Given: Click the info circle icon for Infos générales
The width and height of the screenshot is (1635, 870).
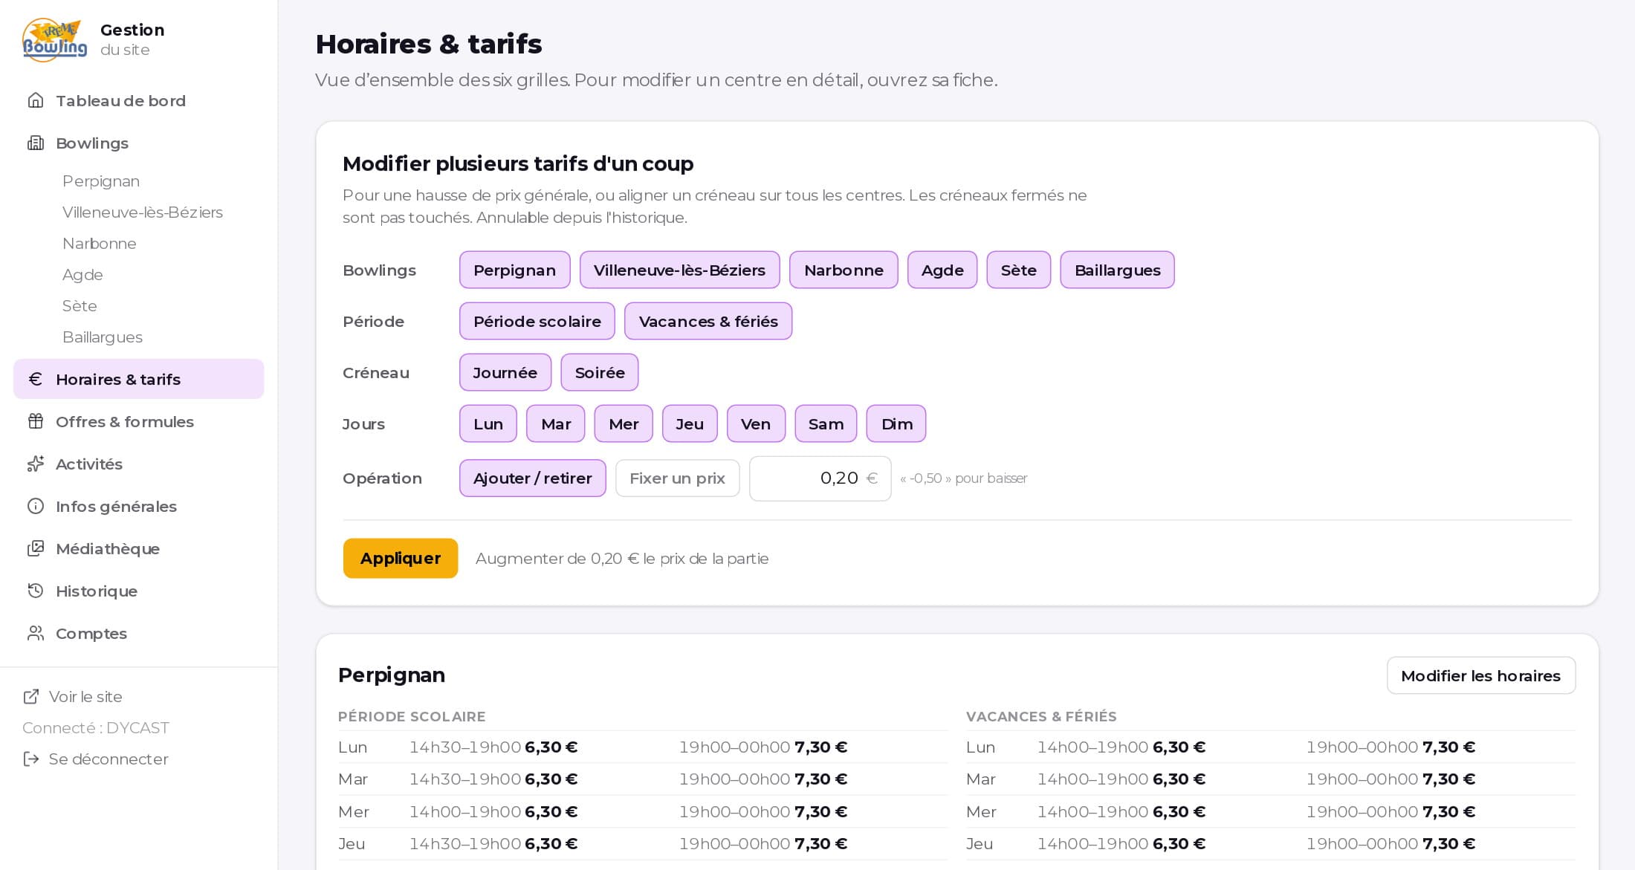Looking at the screenshot, I should [36, 506].
